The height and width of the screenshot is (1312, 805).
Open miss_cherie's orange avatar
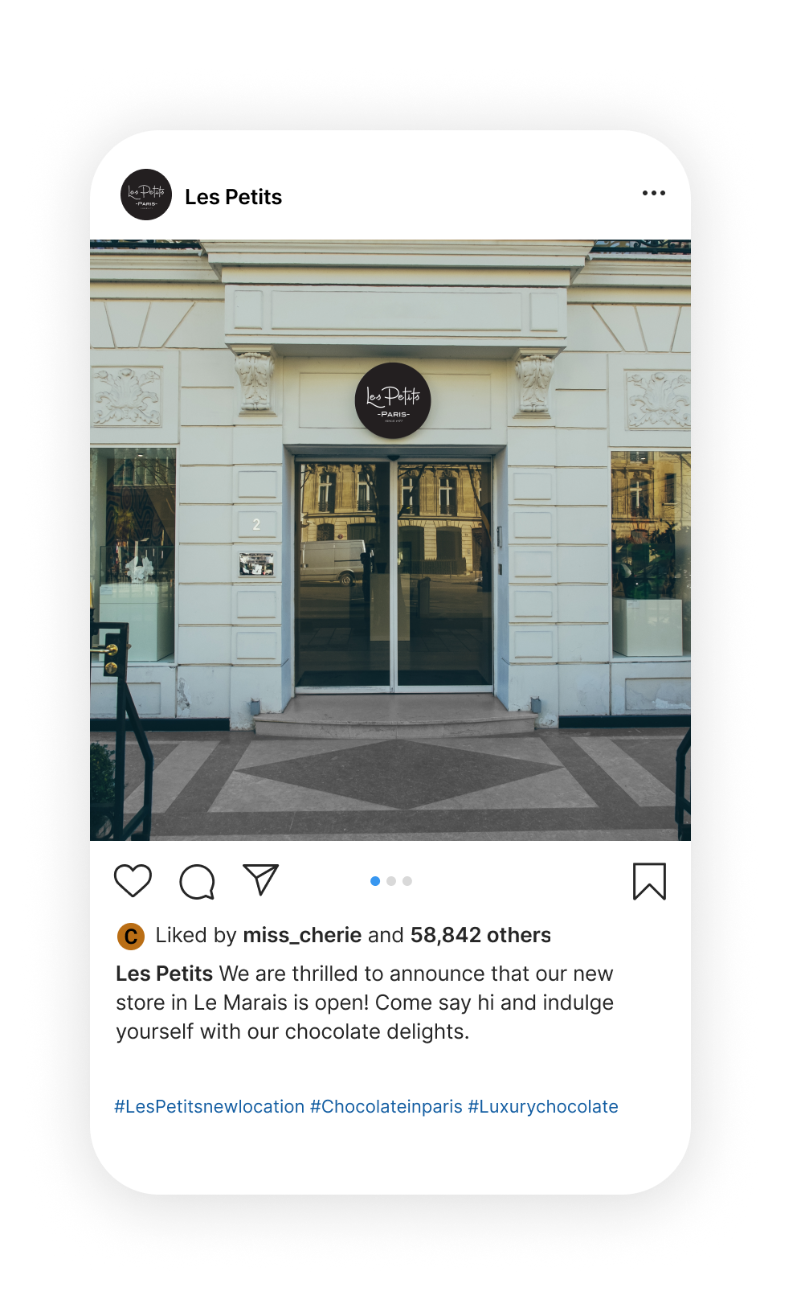131,936
